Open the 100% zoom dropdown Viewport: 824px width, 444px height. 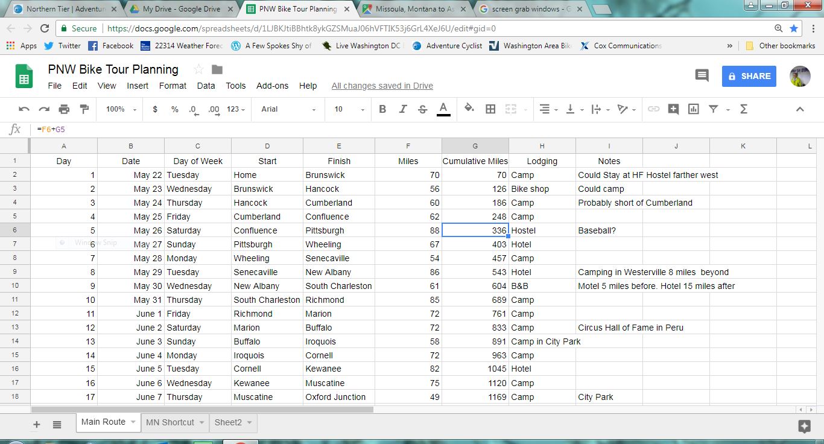pos(121,109)
